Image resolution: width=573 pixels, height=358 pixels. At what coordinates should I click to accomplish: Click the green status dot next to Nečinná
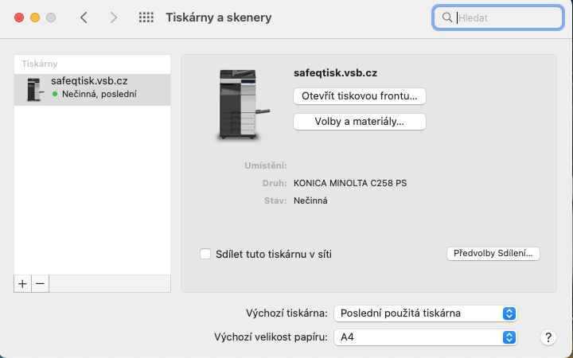(55, 94)
